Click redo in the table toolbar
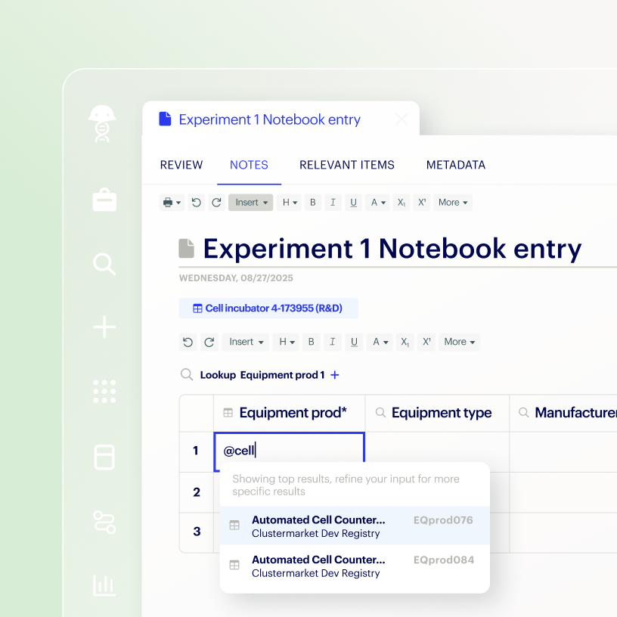This screenshot has height=617, width=617. tap(209, 342)
